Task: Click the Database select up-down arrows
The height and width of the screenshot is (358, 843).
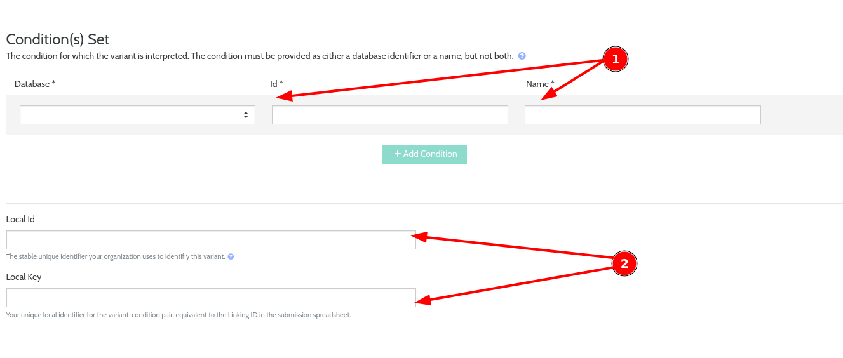Action: pyautogui.click(x=246, y=115)
